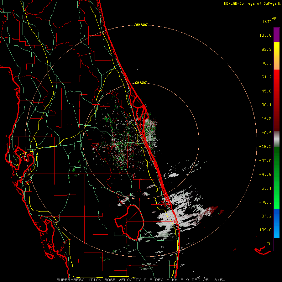Click the [KT] units label
Viewport: 282px width, 282px height.
(268, 22)
